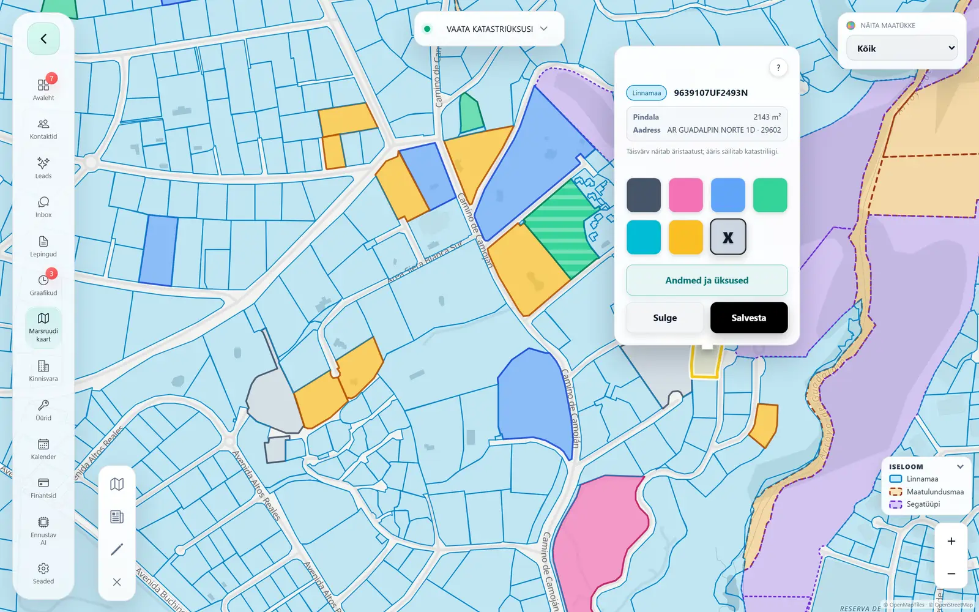Toggle Maatulundusmaa legend entry
The image size is (979, 612).
926,491
